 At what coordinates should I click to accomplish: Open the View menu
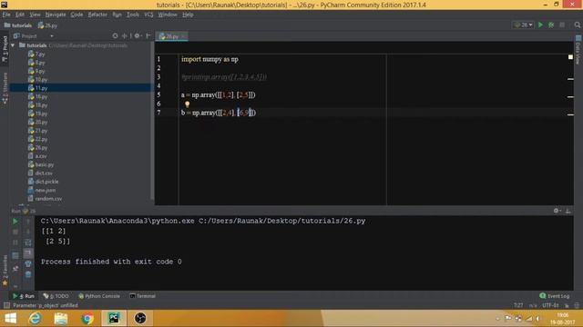35,15
